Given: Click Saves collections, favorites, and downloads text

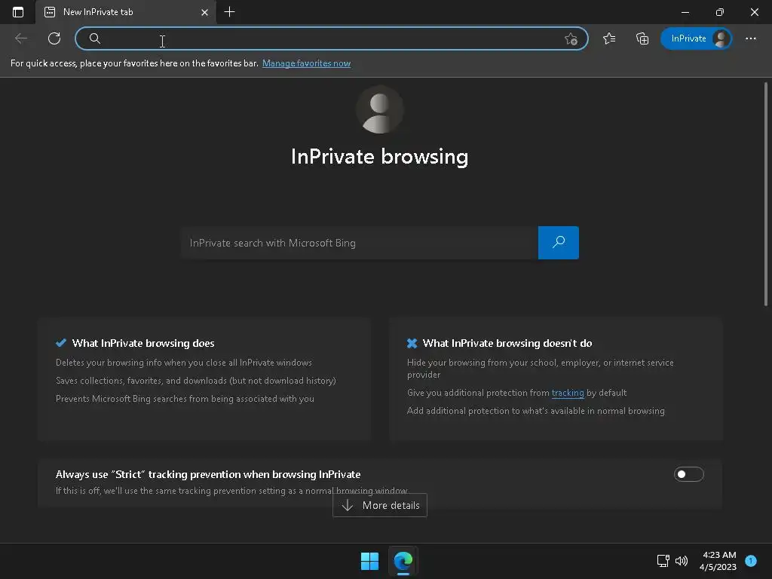Looking at the screenshot, I should pos(195,381).
